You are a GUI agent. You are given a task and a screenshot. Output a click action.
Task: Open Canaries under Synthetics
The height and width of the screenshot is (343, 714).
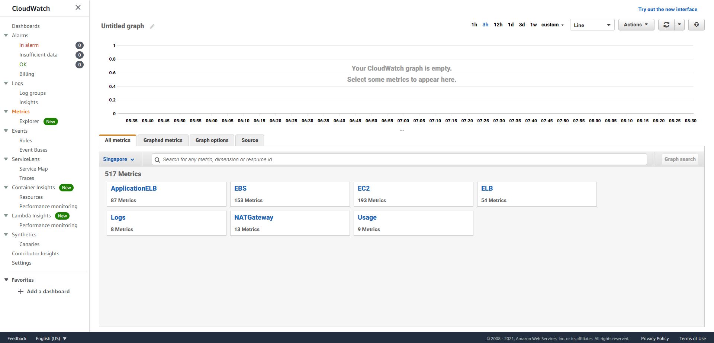tap(29, 244)
